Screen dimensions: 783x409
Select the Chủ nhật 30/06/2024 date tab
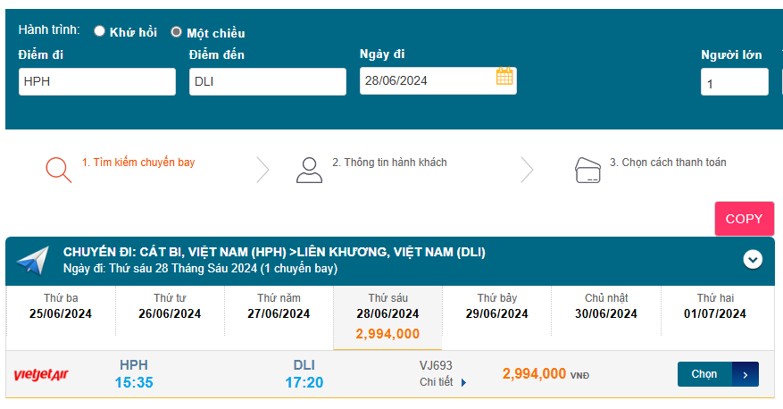606,306
